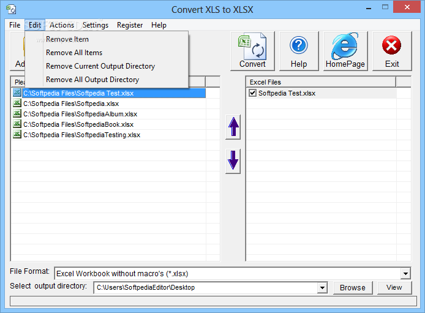Uncheck the Softpedia Test.xlsx checkbox
The image size is (425, 313).
tap(253, 93)
